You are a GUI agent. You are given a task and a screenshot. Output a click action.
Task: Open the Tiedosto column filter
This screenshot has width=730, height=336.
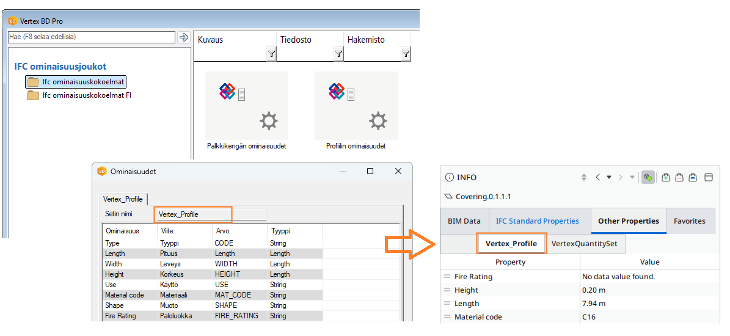tap(338, 54)
